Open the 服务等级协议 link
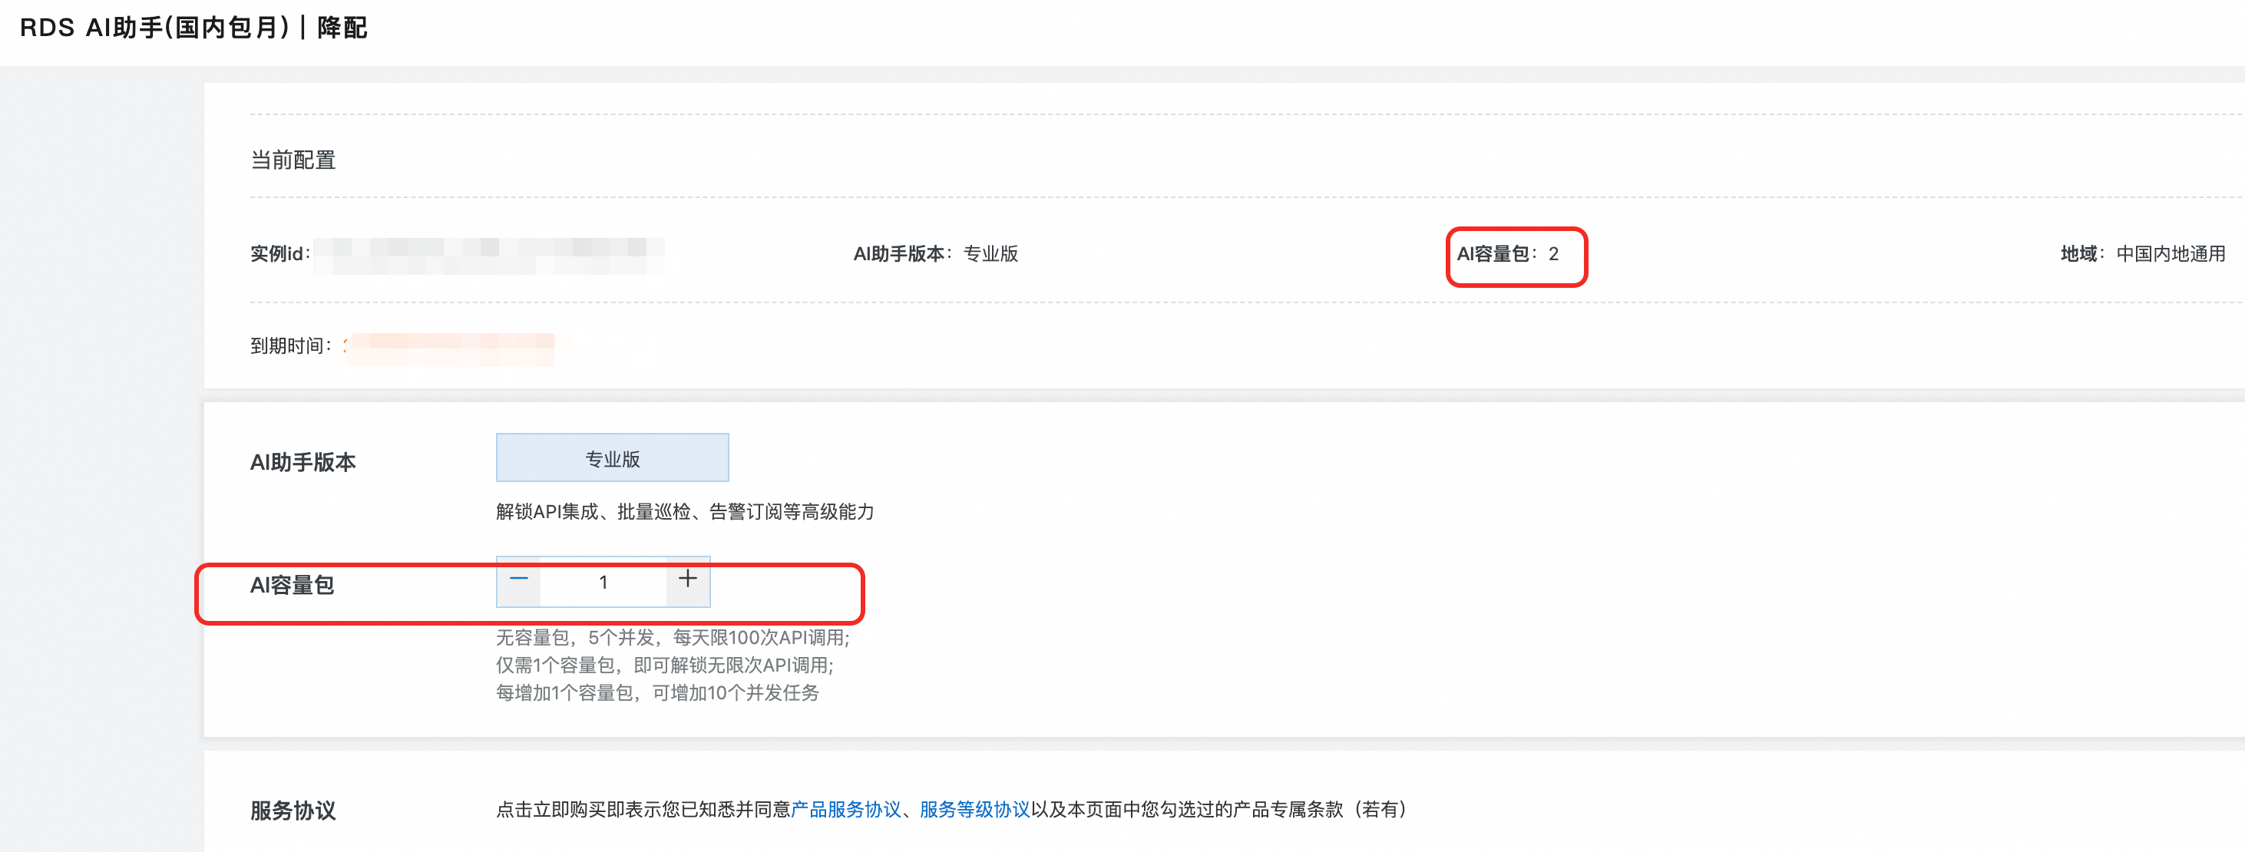 pos(974,809)
